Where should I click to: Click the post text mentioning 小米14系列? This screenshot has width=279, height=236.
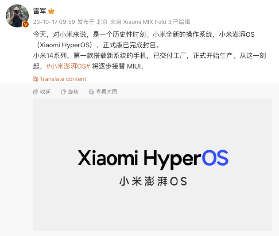[x=150, y=61]
